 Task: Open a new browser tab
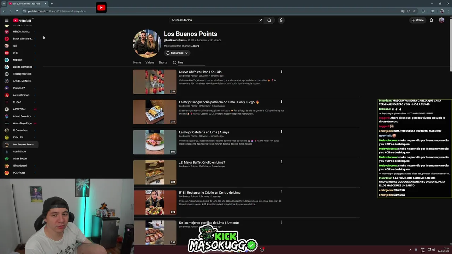(x=52, y=4)
